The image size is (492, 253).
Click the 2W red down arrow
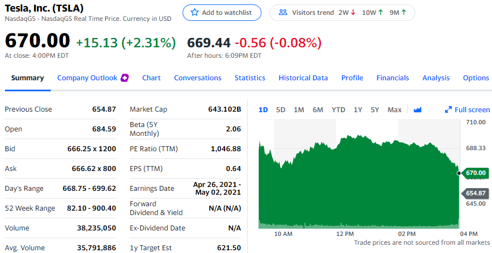[x=353, y=13]
